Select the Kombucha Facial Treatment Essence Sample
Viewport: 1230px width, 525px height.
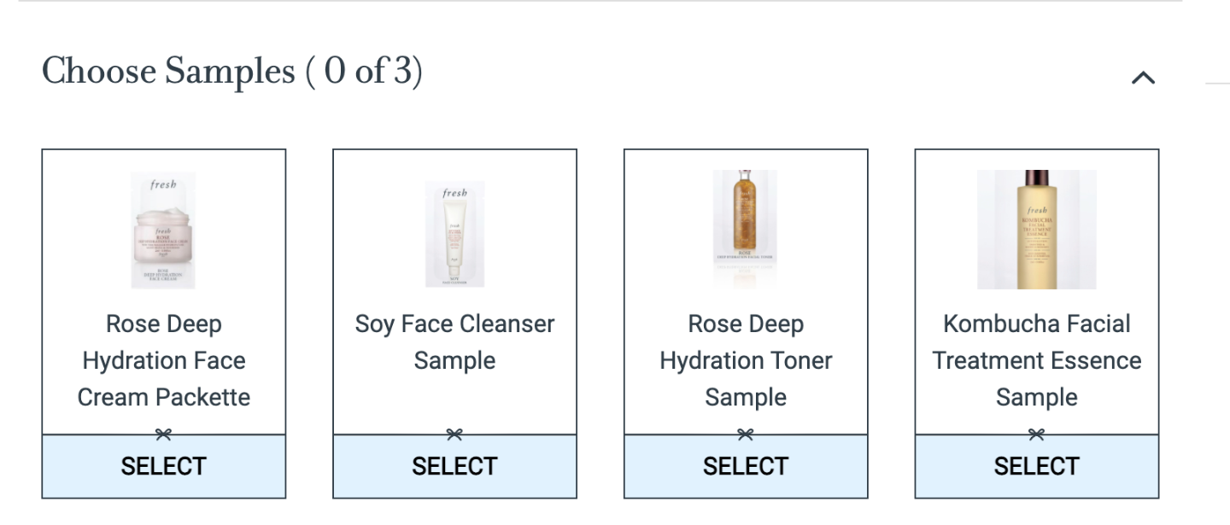tap(1037, 466)
